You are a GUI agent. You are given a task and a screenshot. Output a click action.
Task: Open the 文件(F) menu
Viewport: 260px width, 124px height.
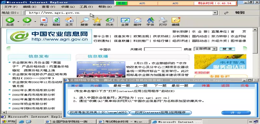[11, 7]
